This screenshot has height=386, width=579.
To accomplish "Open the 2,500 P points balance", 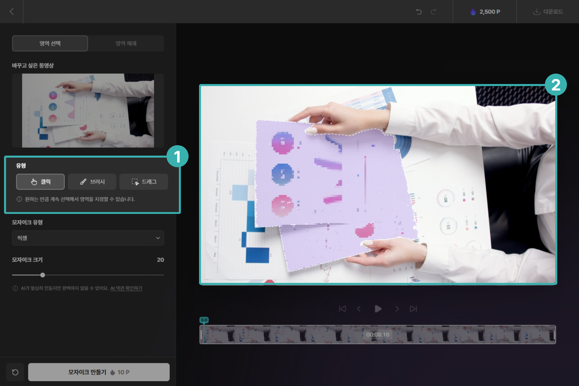I will 485,12.
